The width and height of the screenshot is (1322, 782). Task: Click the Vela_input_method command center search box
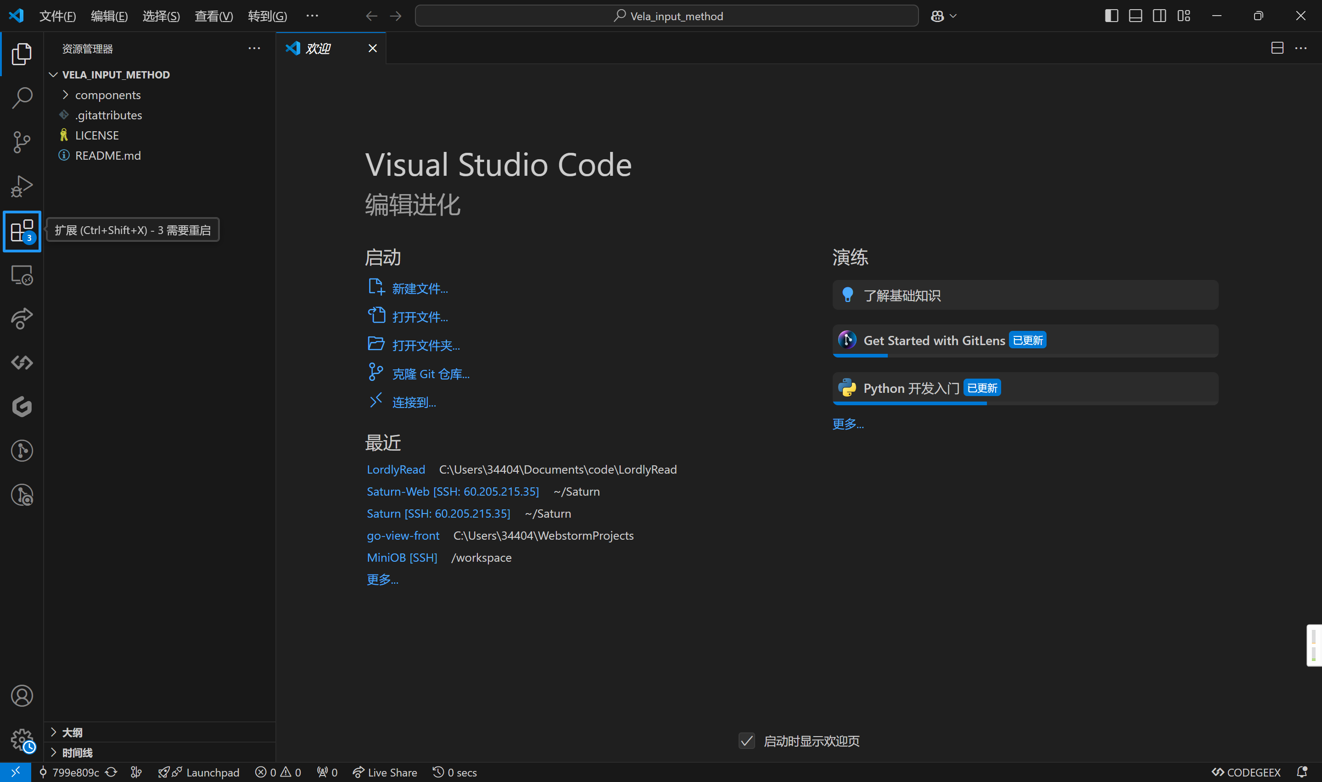(x=667, y=16)
